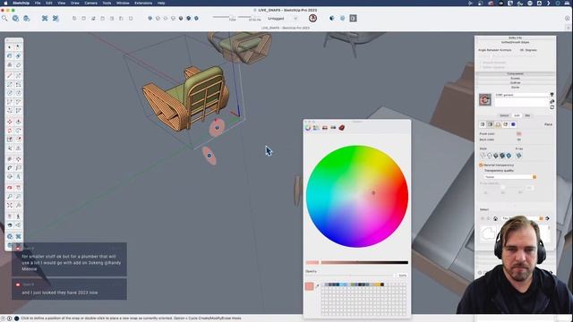Click the Help menu
Viewport: 573px width, 322px height.
pos(161,3)
